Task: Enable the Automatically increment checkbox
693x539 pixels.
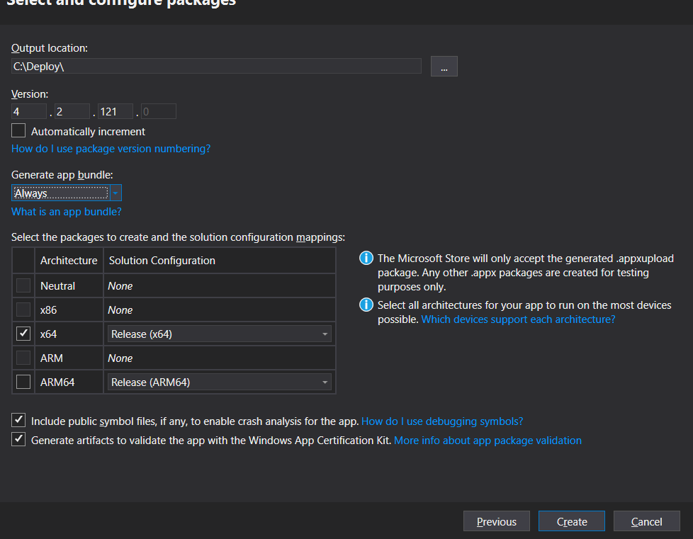Action: pos(18,130)
